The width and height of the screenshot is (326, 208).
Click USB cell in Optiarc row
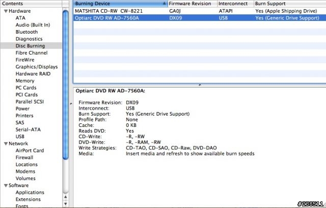click(223, 18)
